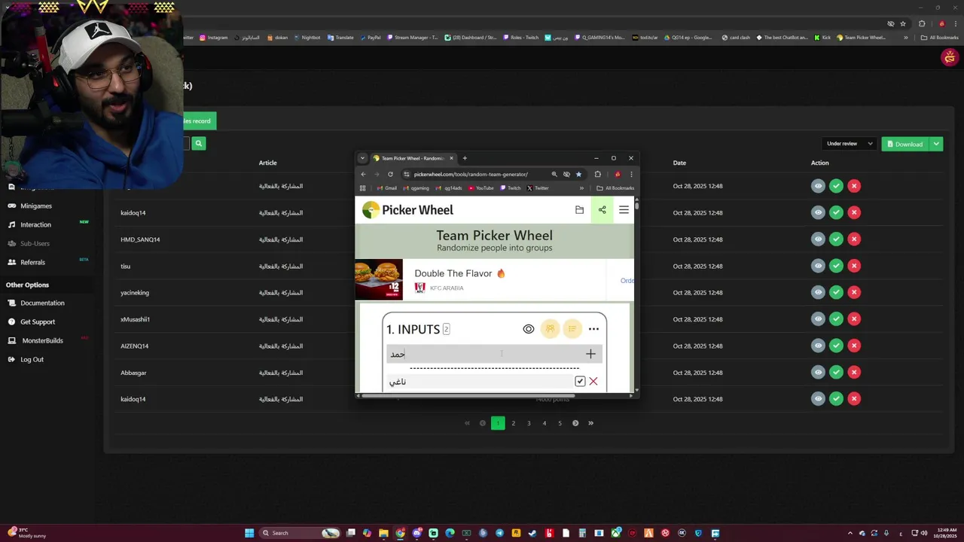
Task: Approve the Abbasgar submission
Action: pyautogui.click(x=836, y=373)
